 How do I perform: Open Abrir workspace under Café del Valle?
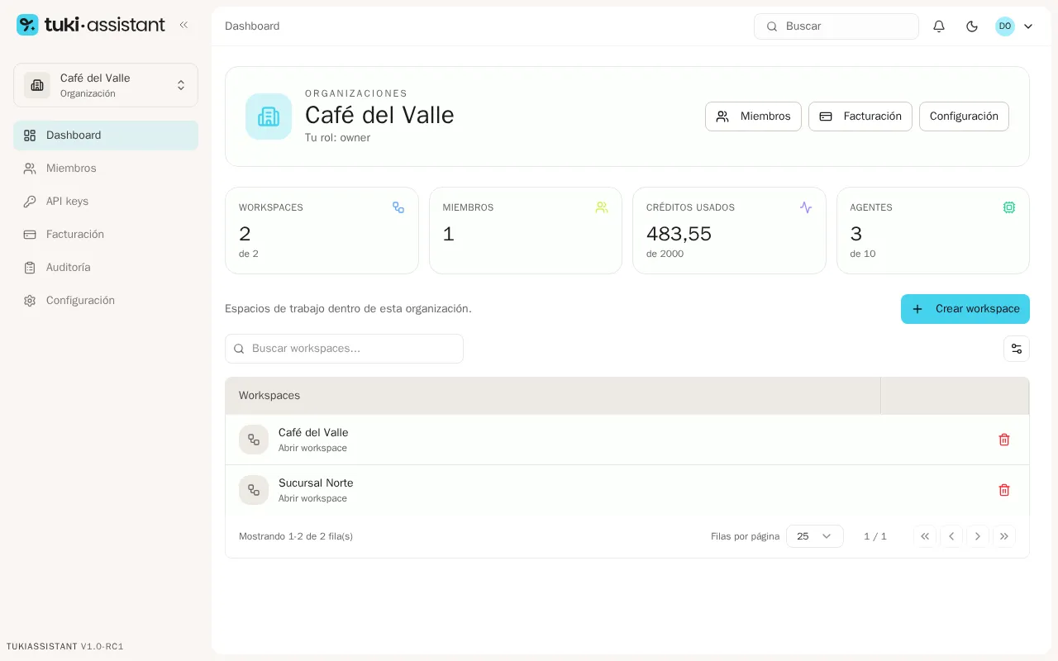pos(312,448)
